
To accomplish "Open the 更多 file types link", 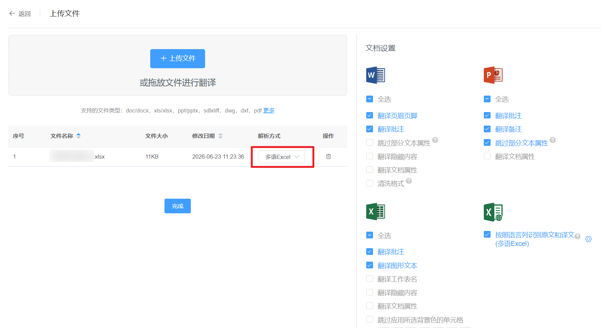I will point(269,110).
